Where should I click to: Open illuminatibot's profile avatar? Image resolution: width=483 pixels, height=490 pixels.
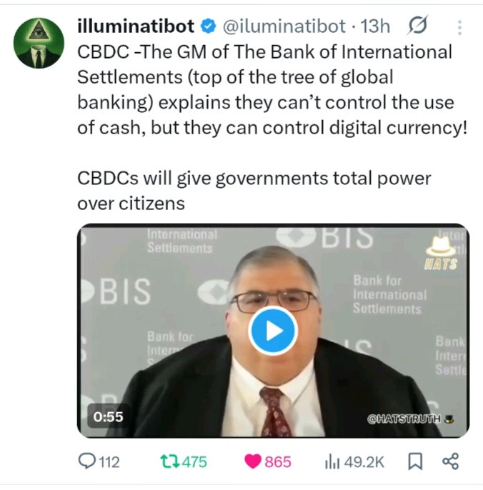(39, 43)
